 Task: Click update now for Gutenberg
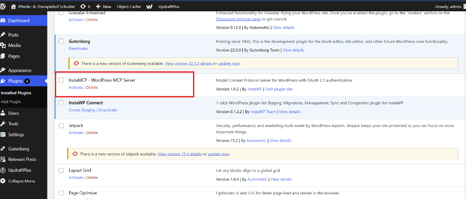229,64
